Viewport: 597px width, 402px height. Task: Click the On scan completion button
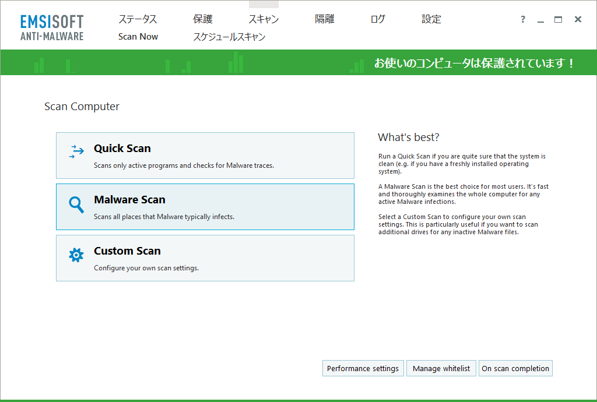(x=515, y=368)
